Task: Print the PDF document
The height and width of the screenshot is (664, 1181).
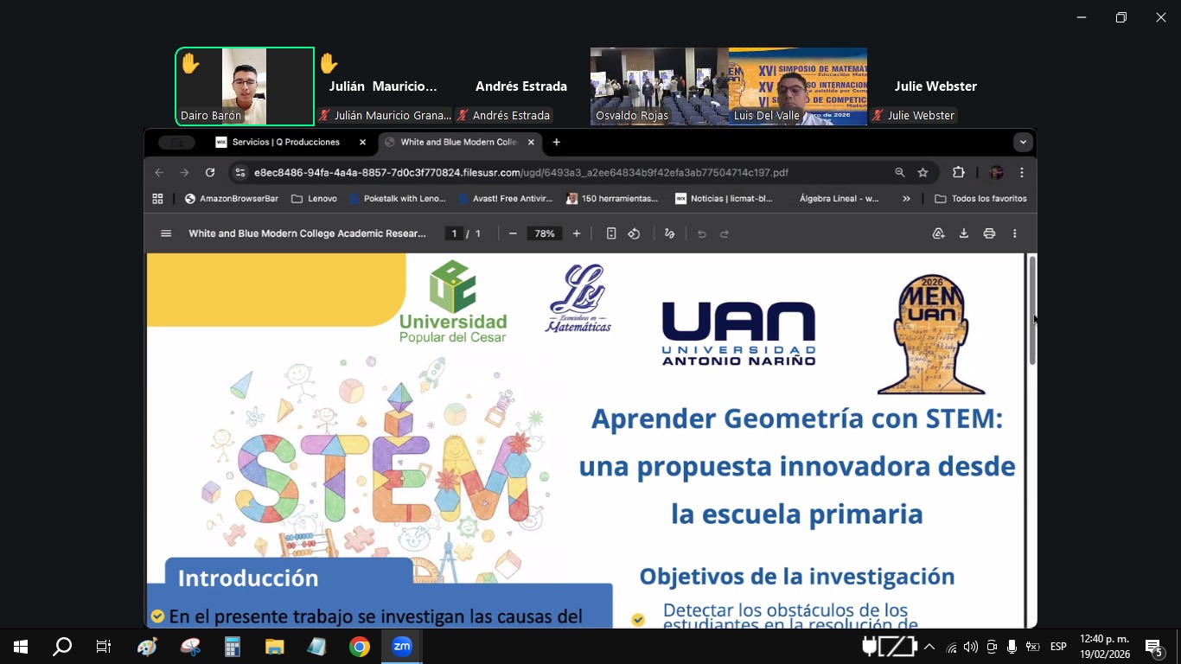Action: click(x=989, y=233)
